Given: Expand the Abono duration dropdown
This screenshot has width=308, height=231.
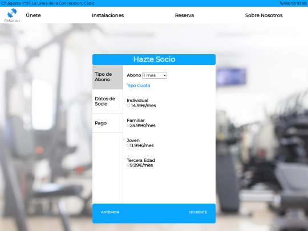Looking at the screenshot, I should pos(155,75).
